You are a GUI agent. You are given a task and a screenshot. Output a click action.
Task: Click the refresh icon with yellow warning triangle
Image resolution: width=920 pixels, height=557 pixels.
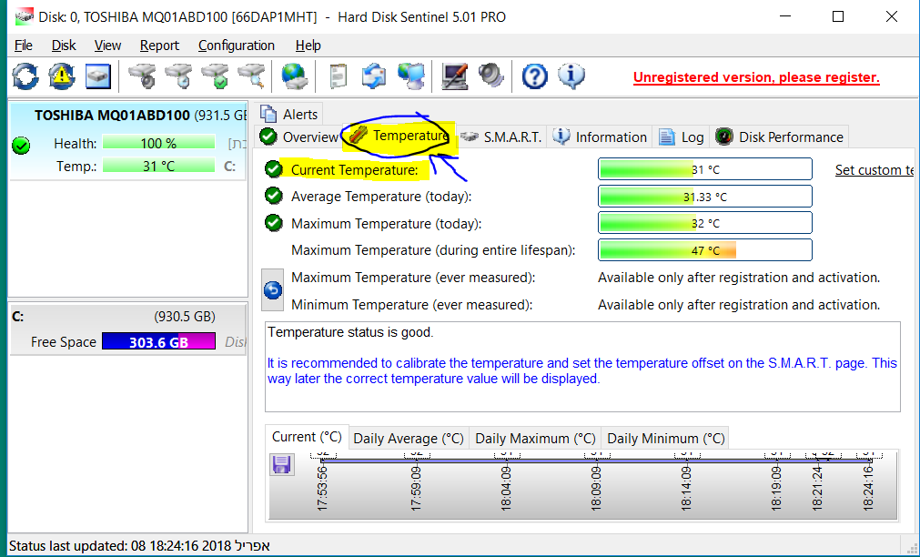coord(62,76)
